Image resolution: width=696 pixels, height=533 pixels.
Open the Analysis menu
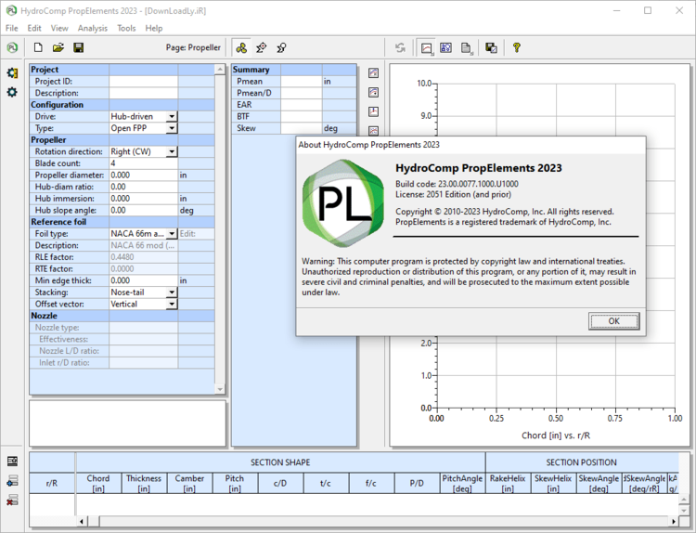(x=92, y=28)
